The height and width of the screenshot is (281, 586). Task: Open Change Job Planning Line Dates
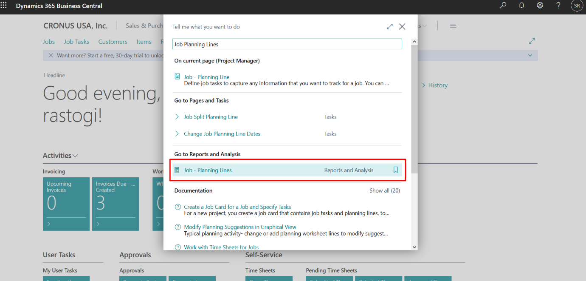click(222, 134)
